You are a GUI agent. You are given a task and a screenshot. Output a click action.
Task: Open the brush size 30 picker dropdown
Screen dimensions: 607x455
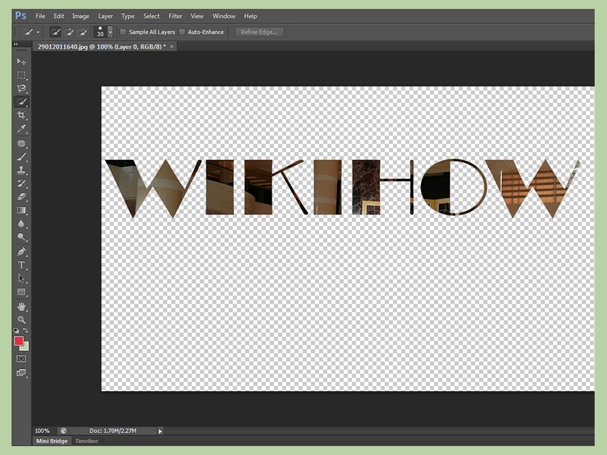(x=110, y=32)
